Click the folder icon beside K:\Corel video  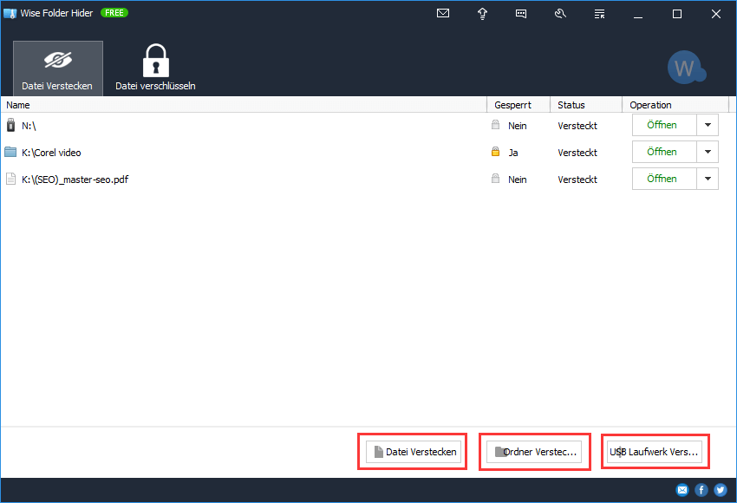pyautogui.click(x=10, y=152)
